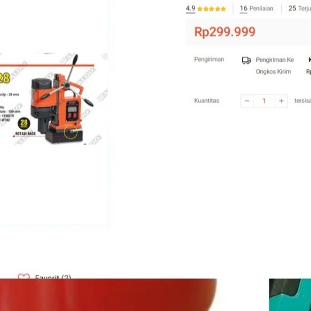Open the 16 Penilaian reviews link
This screenshot has height=311, width=311.
point(257,8)
